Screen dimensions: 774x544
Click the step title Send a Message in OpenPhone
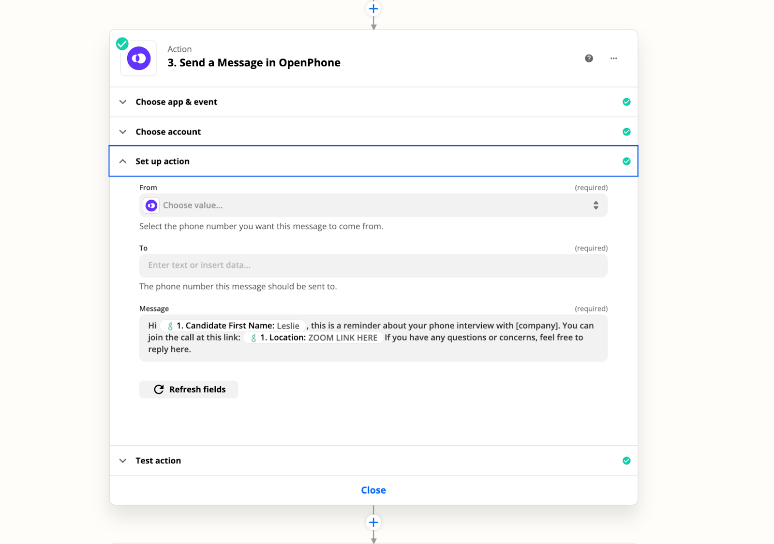point(254,63)
